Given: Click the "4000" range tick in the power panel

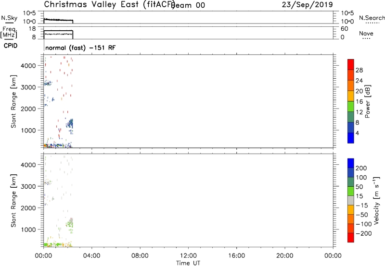Looking at the screenshot, I should point(28,66).
